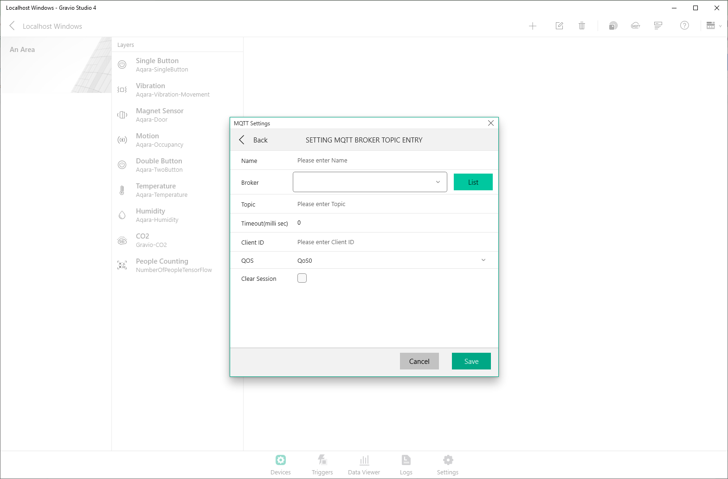Click the Localhost Windows header title
The image size is (728, 479).
click(x=52, y=26)
